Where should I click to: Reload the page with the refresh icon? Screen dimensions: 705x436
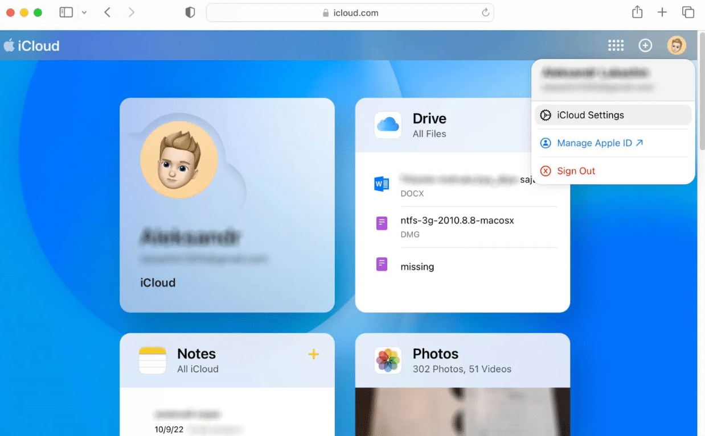click(485, 13)
